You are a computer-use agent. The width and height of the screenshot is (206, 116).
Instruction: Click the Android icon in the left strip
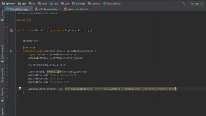(2, 20)
